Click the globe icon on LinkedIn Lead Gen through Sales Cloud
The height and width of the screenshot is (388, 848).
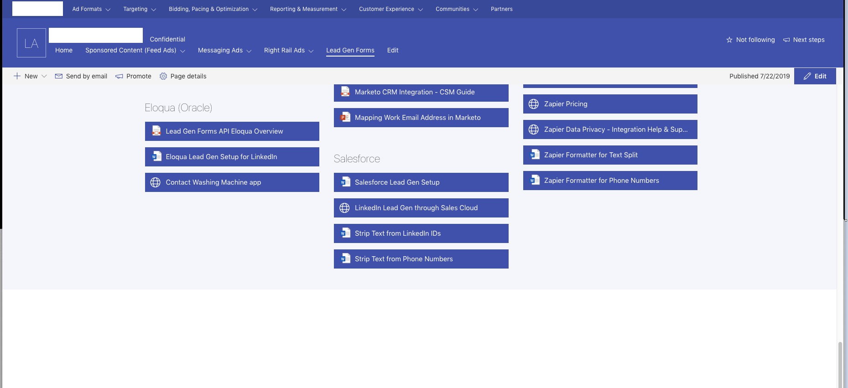tap(345, 208)
